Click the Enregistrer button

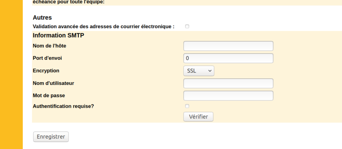pyautogui.click(x=51, y=137)
